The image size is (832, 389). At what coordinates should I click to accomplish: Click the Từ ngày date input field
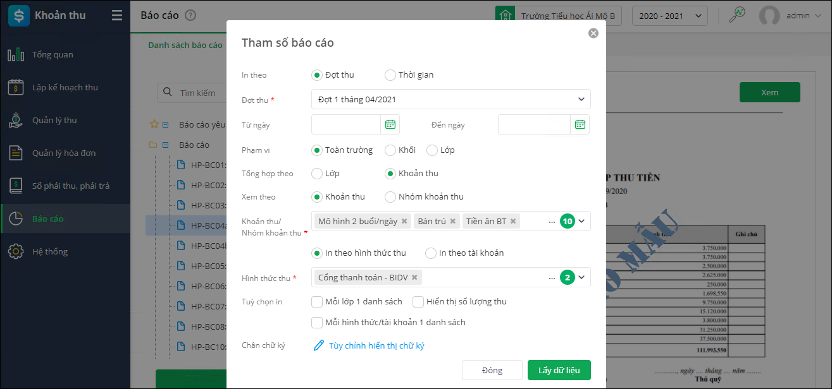click(x=346, y=125)
